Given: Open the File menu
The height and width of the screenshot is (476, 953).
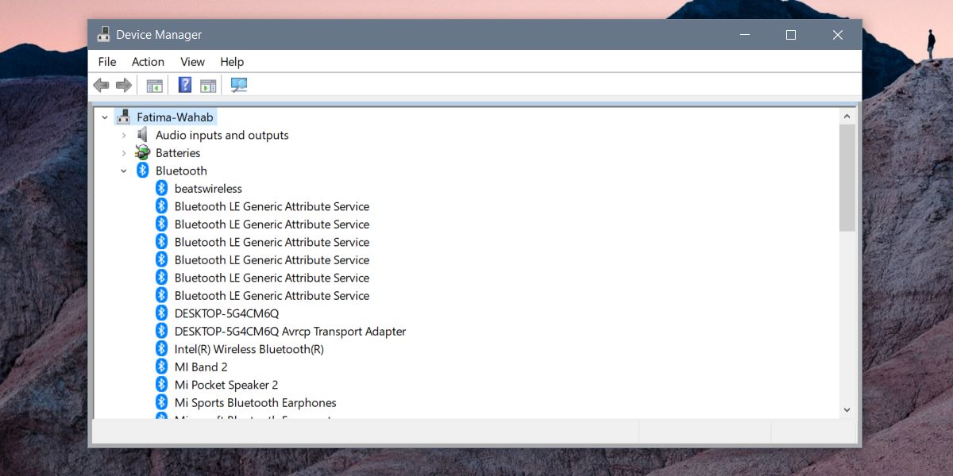Looking at the screenshot, I should [107, 62].
